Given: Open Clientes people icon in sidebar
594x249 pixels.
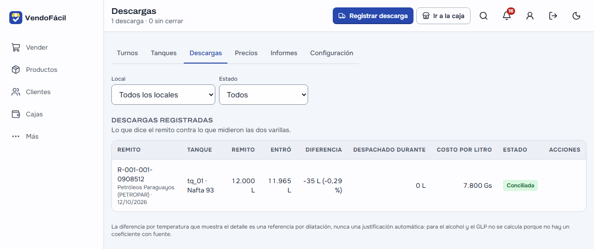Looking at the screenshot, I should 16,92.
